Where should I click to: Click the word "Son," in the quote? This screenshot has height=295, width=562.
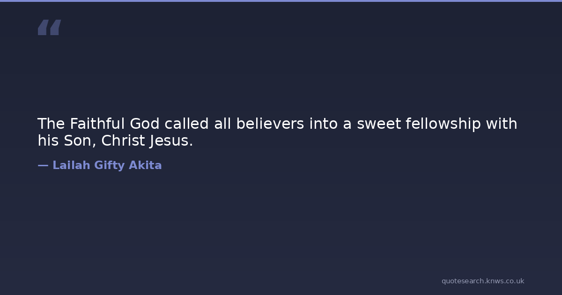click(x=80, y=140)
